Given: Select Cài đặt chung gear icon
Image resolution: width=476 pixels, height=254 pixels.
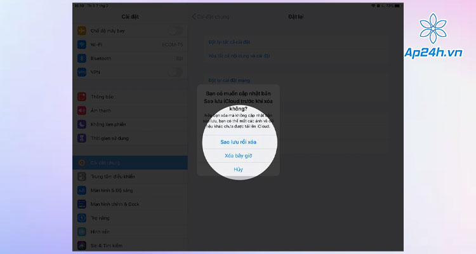Looking at the screenshot, I should click(x=82, y=163).
